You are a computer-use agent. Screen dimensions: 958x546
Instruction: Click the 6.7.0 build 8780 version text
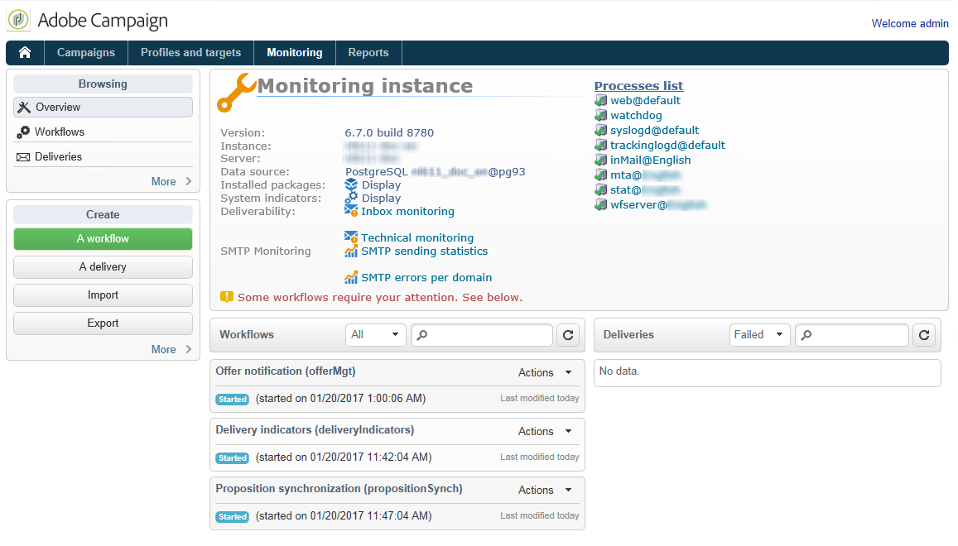tap(389, 132)
